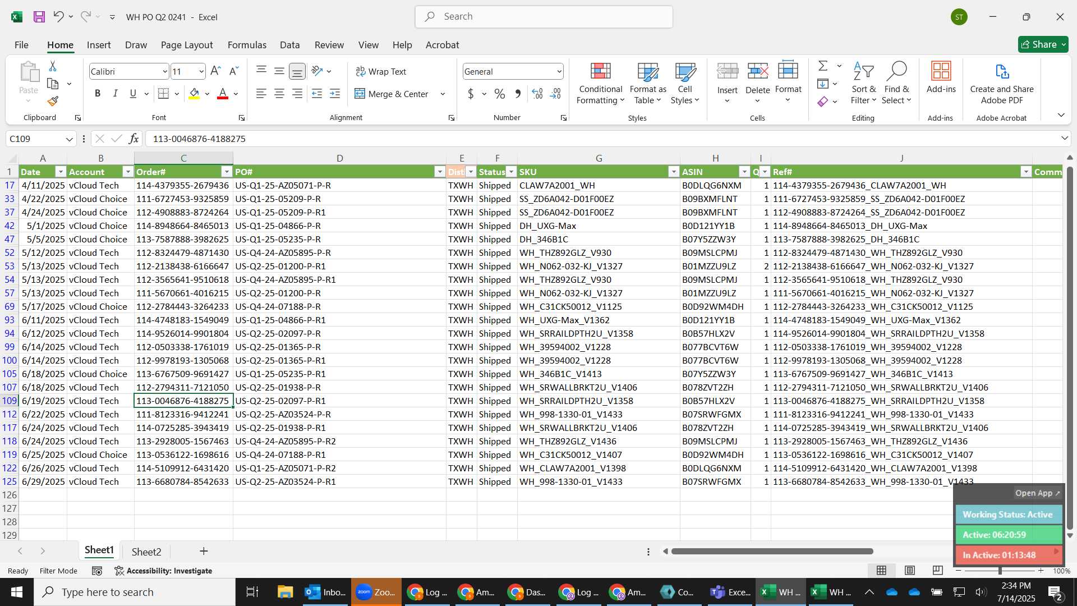Open the Add-ins button

click(x=941, y=79)
